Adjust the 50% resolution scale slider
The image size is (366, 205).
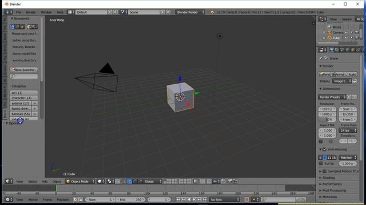tap(327, 120)
